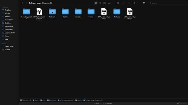Viewport: 188px width, 105px height.
Task: Open the group-by dropdown
Action: pyautogui.click(x=119, y=3)
